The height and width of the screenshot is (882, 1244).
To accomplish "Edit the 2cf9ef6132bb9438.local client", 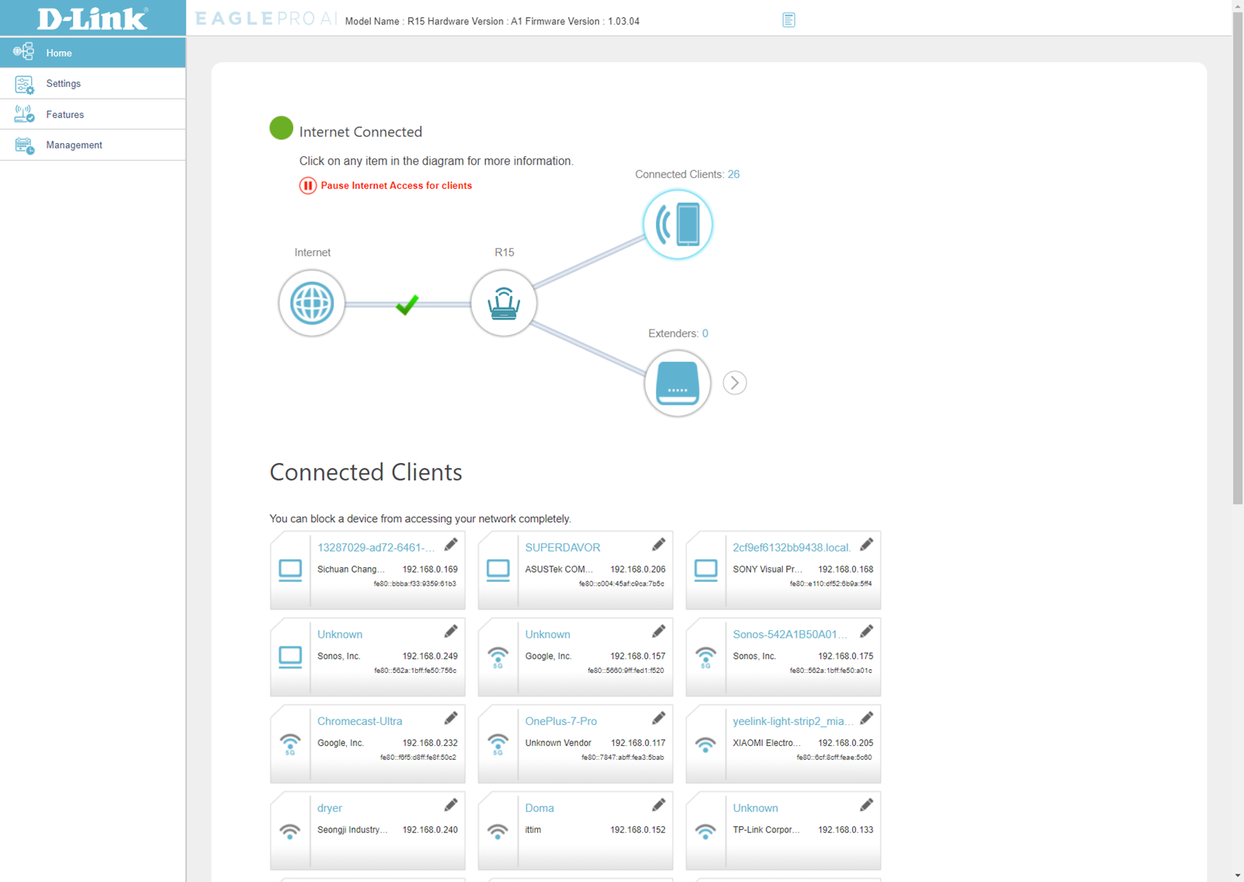I will click(866, 545).
